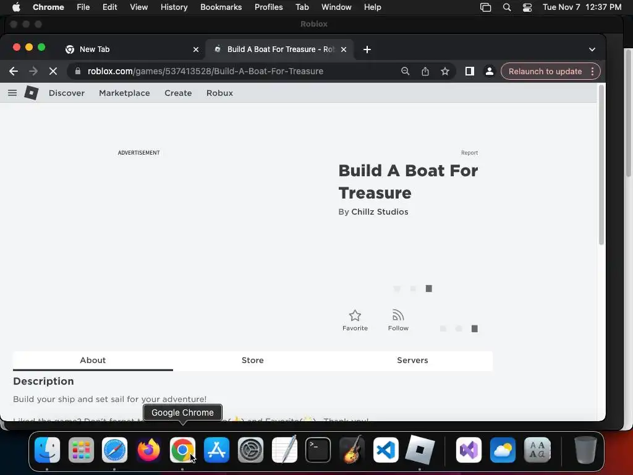633x475 pixels.
Task: Bookmark this page with the star icon
Action: tap(445, 72)
